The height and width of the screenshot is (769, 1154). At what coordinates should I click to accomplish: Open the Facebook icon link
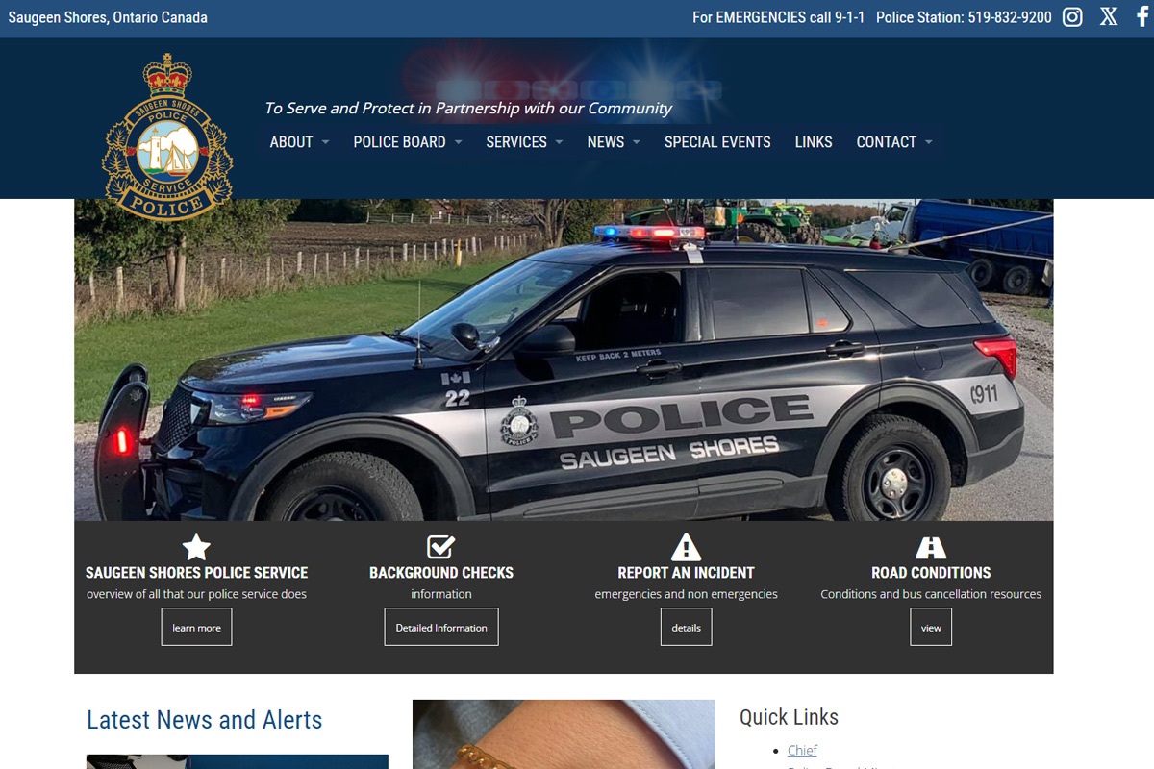pos(1141,17)
